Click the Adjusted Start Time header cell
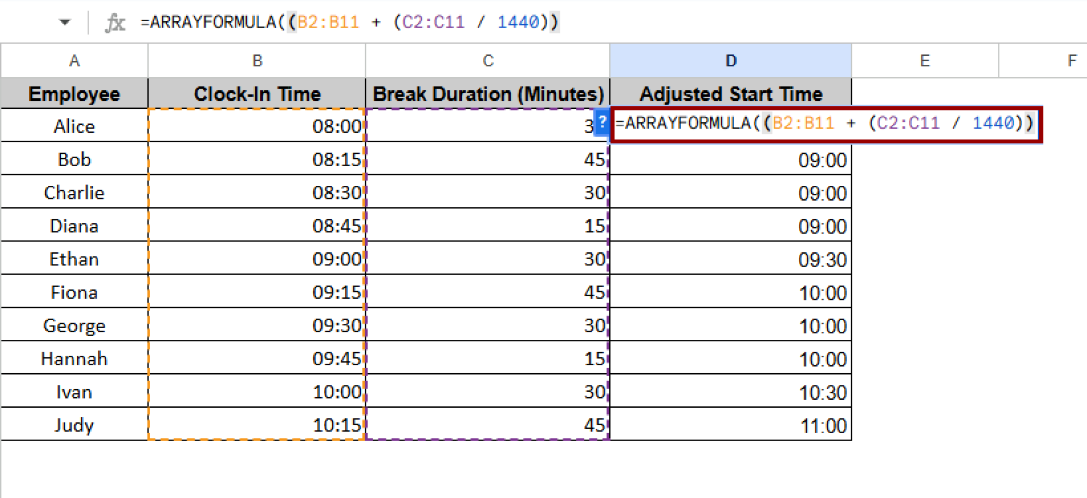This screenshot has width=1087, height=498. tap(730, 94)
